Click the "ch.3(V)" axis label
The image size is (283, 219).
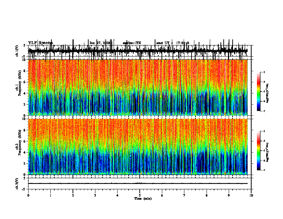pos(17,184)
